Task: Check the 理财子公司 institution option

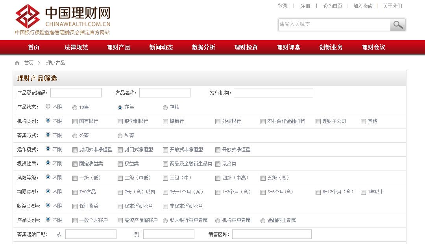Action: click(318, 121)
